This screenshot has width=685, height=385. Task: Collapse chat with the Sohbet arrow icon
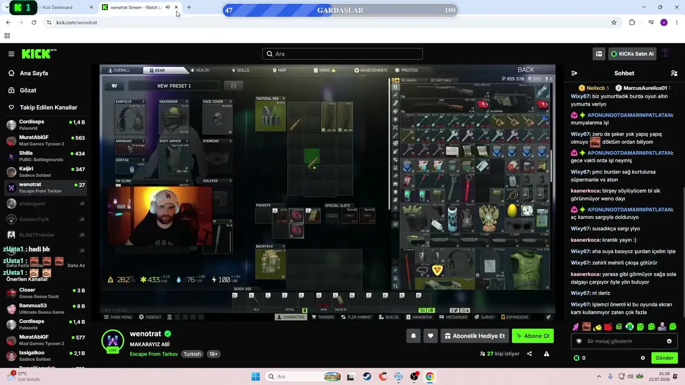(x=574, y=73)
